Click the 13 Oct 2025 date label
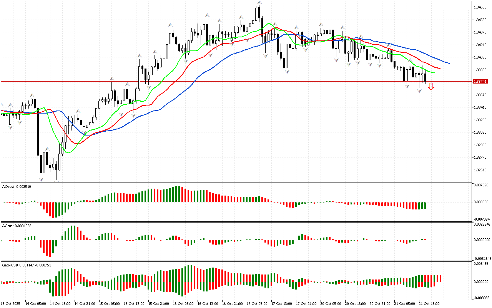492x308 pixels. point(12,304)
